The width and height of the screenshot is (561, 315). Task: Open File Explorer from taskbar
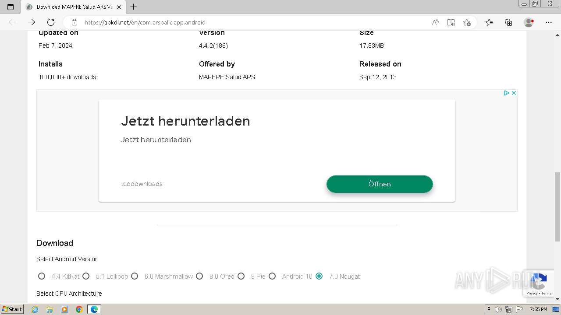[x=50, y=309]
